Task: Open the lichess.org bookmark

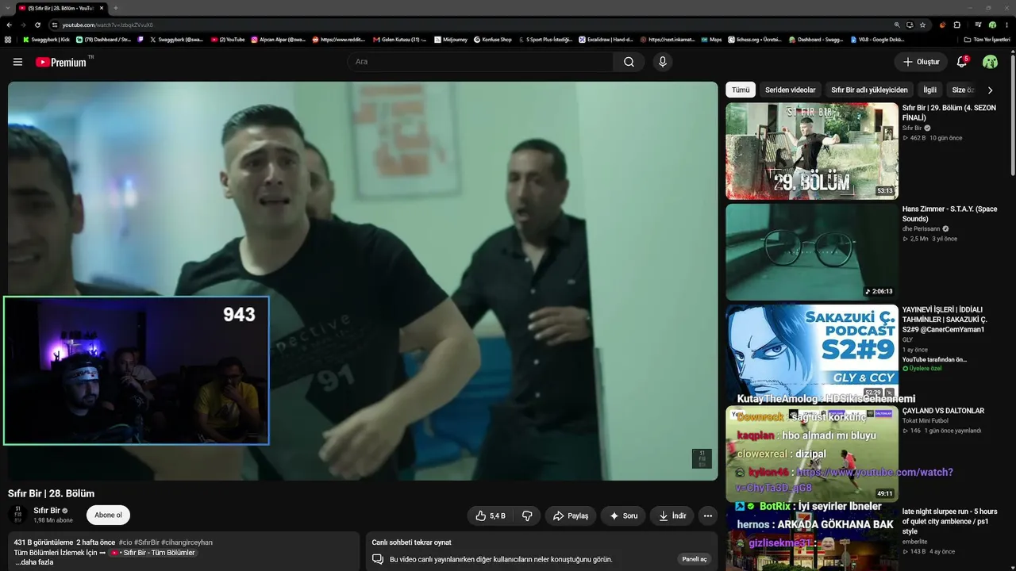Action: coord(755,39)
